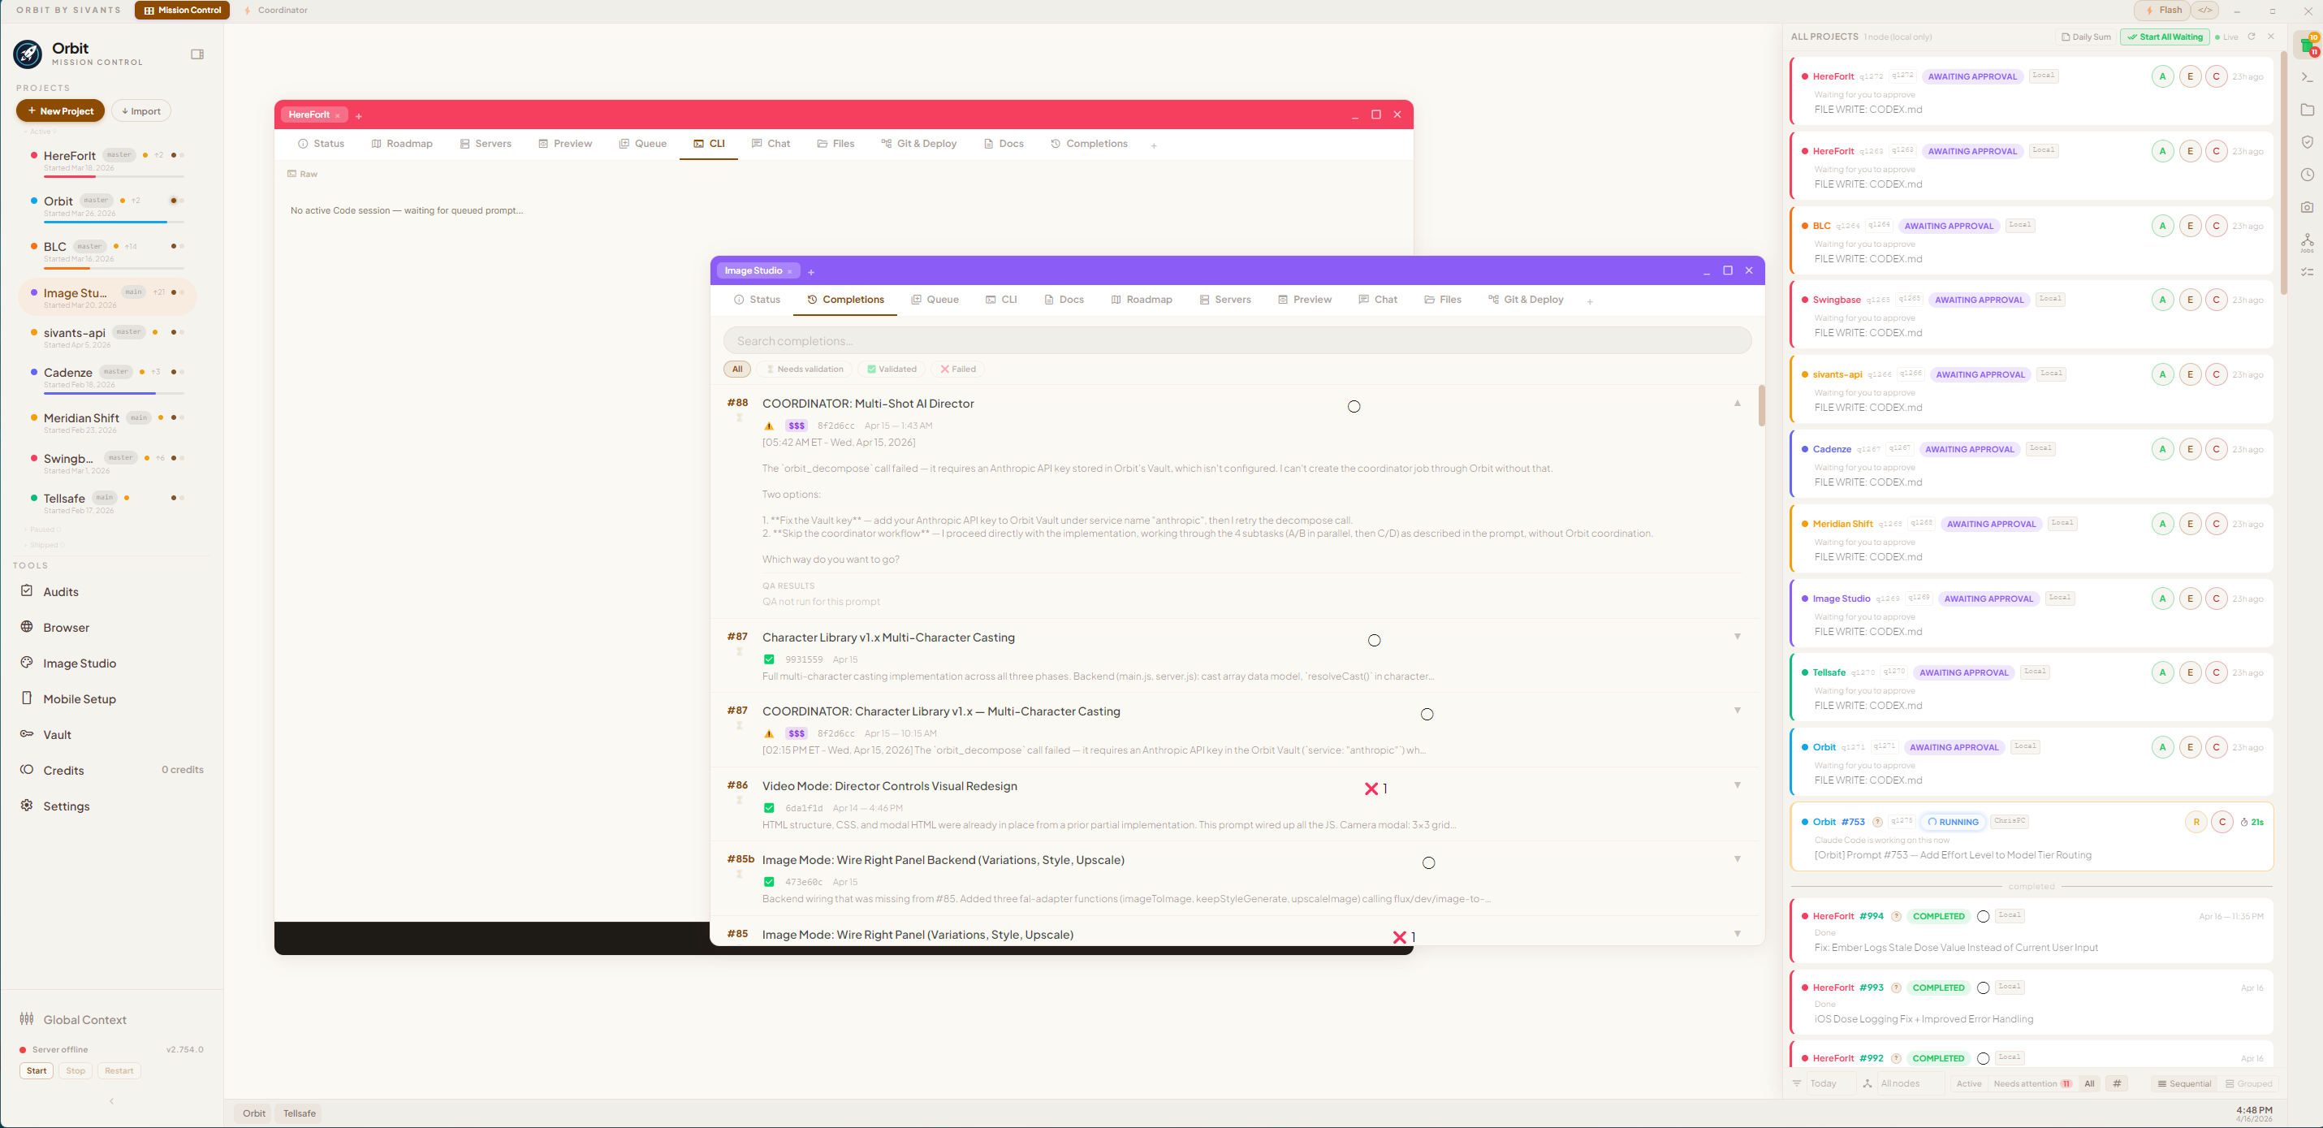Collapse the left projects sidebar
The width and height of the screenshot is (2323, 1128).
111,1101
